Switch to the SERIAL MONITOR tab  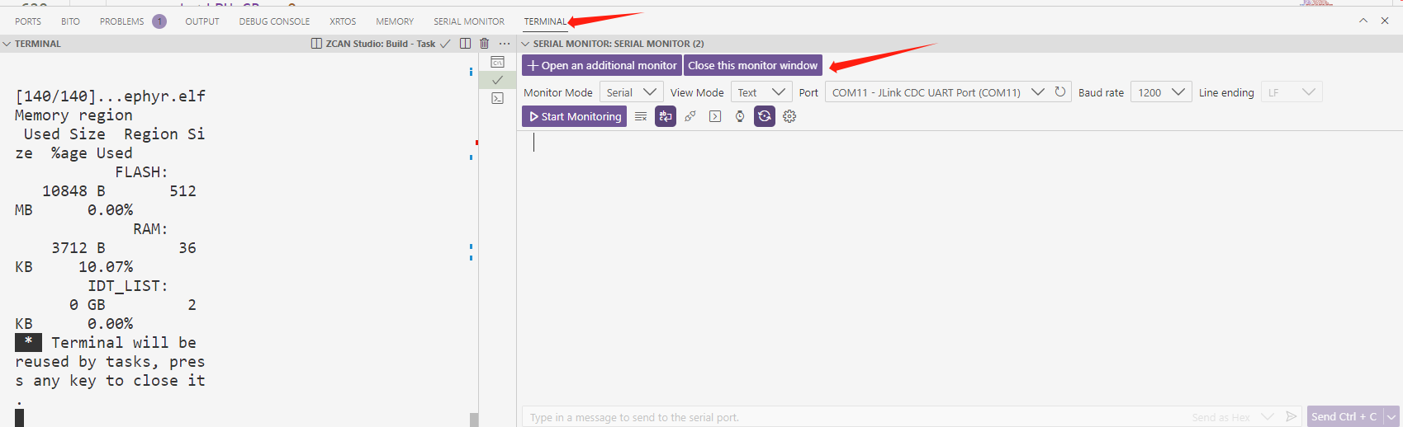(x=469, y=21)
